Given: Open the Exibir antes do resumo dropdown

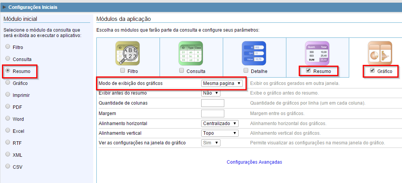Looking at the screenshot, I should (x=211, y=93).
